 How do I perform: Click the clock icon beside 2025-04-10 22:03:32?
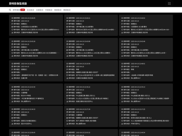67,132
